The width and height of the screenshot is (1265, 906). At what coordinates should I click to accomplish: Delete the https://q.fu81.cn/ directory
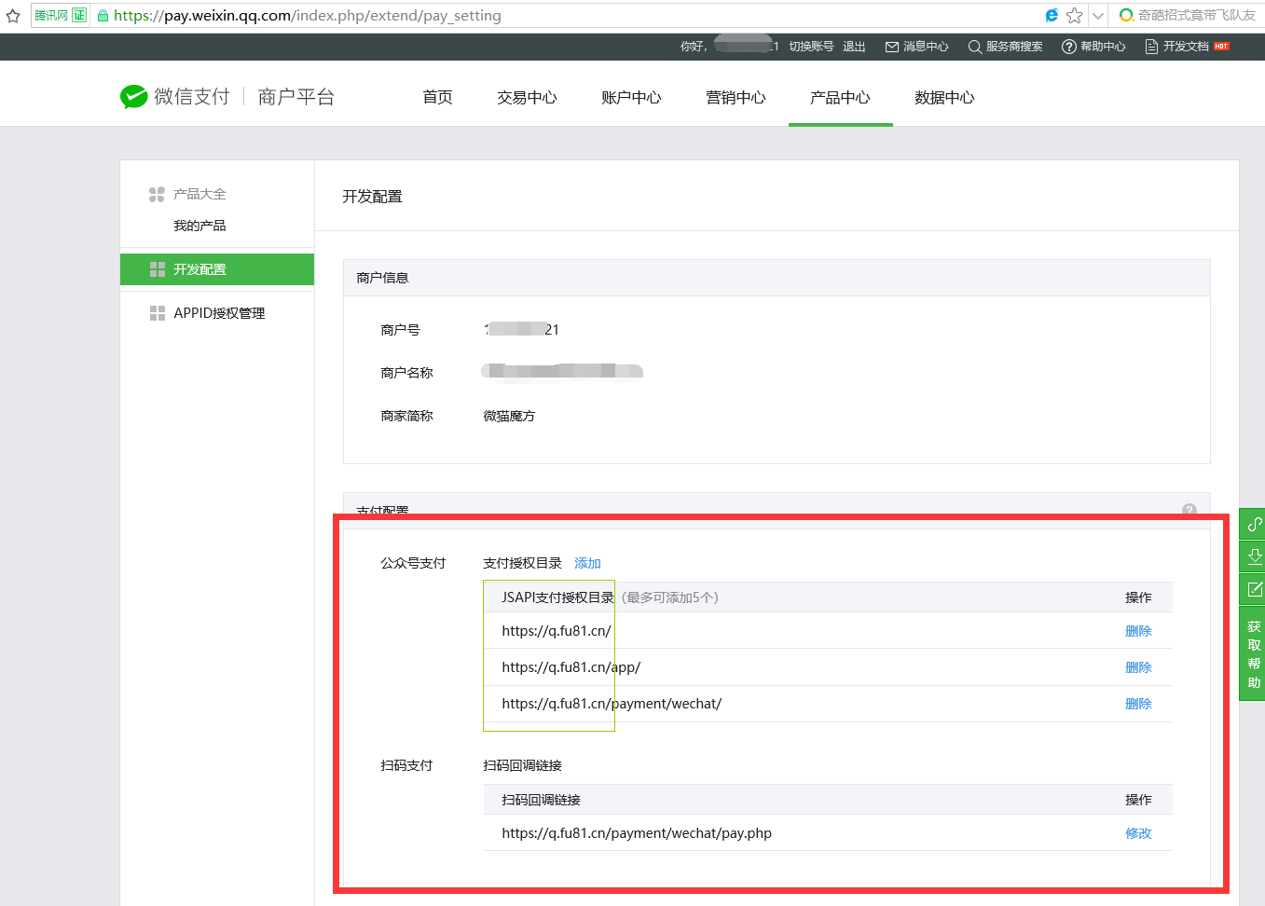coord(1138,631)
